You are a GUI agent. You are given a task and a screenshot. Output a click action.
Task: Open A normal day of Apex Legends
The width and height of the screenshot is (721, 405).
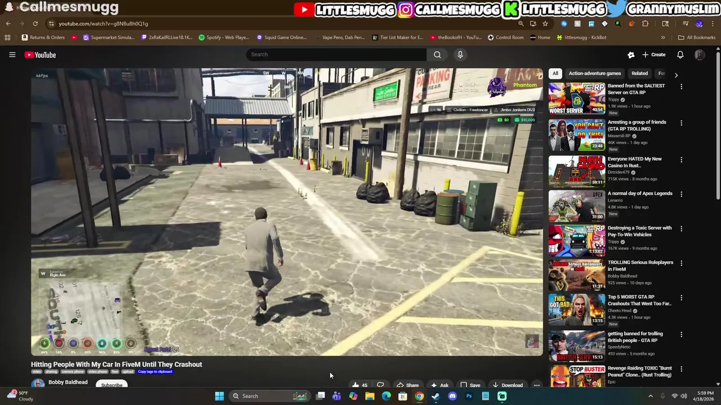640,193
